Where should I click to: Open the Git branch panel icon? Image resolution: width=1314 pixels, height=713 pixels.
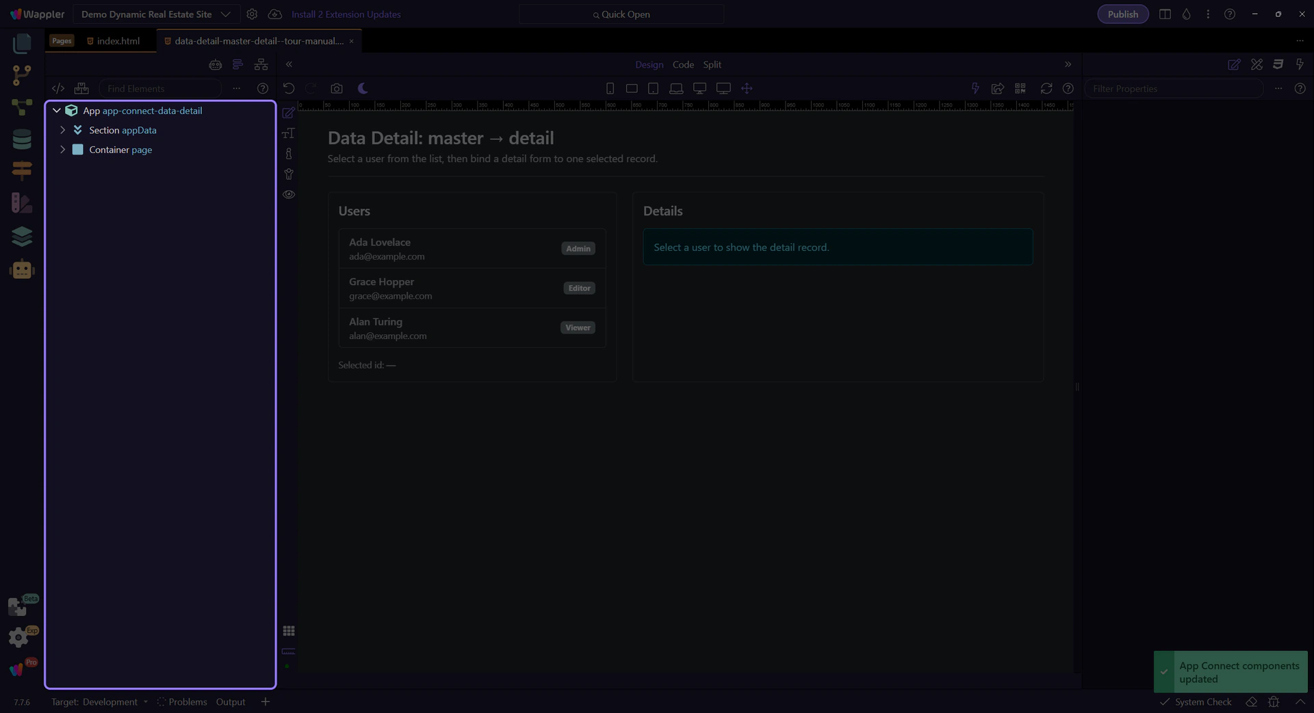22,75
